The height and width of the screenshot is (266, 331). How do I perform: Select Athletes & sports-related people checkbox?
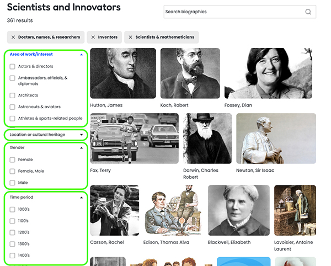coord(13,119)
